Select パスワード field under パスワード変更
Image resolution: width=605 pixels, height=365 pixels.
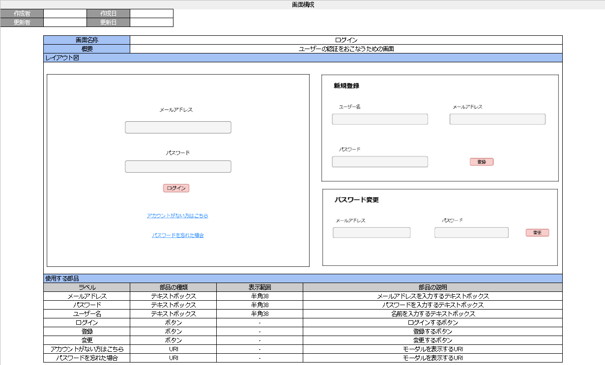point(471,233)
